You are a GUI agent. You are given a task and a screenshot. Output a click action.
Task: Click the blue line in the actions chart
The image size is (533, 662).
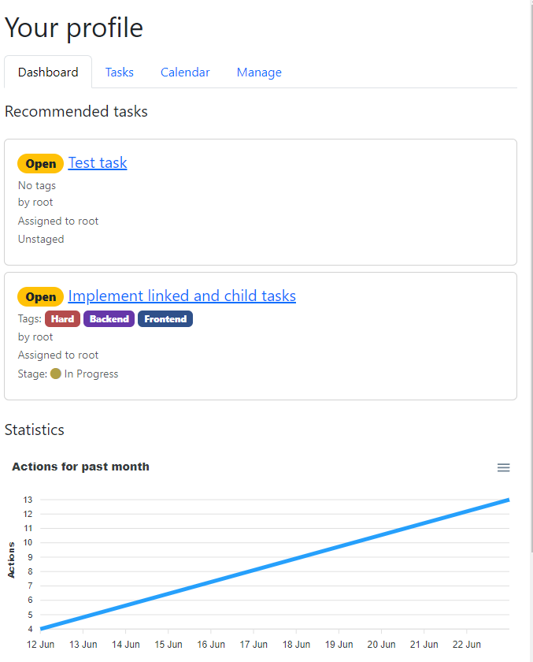click(276, 563)
